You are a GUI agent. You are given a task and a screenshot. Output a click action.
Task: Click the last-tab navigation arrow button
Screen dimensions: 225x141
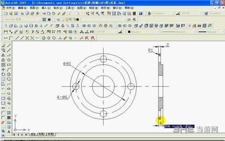pyautogui.click(x=26, y=135)
